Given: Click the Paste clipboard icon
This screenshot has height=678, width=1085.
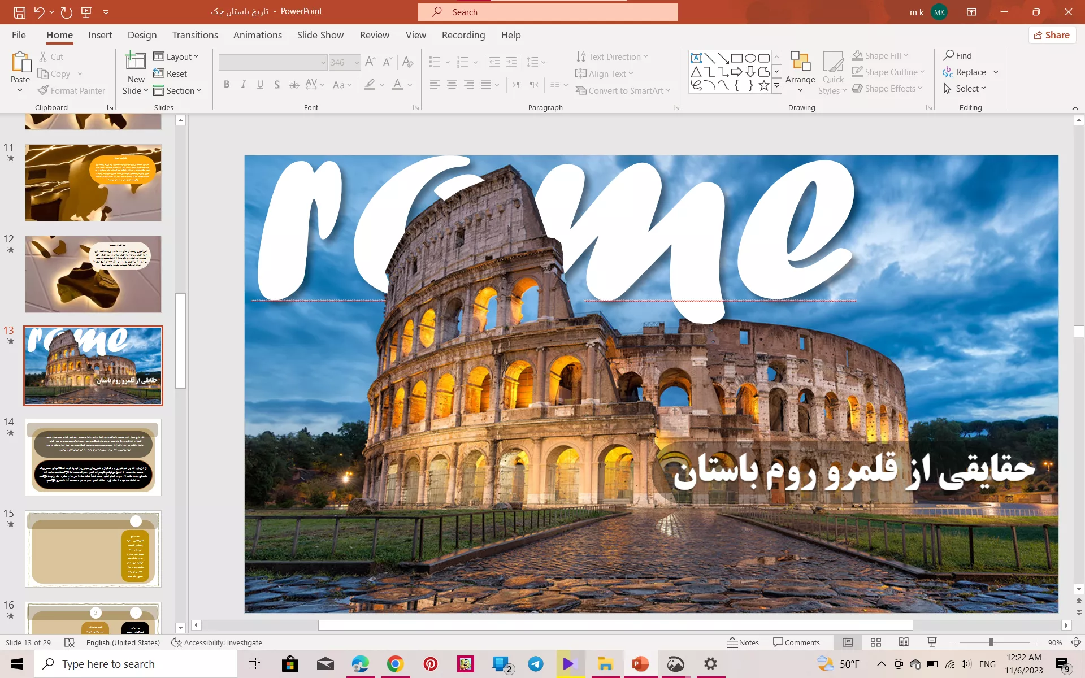Looking at the screenshot, I should pyautogui.click(x=20, y=62).
